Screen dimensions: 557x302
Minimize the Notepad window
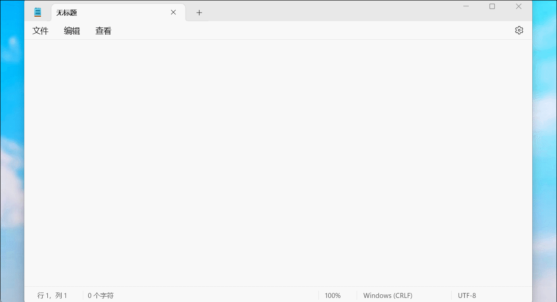[x=466, y=6]
